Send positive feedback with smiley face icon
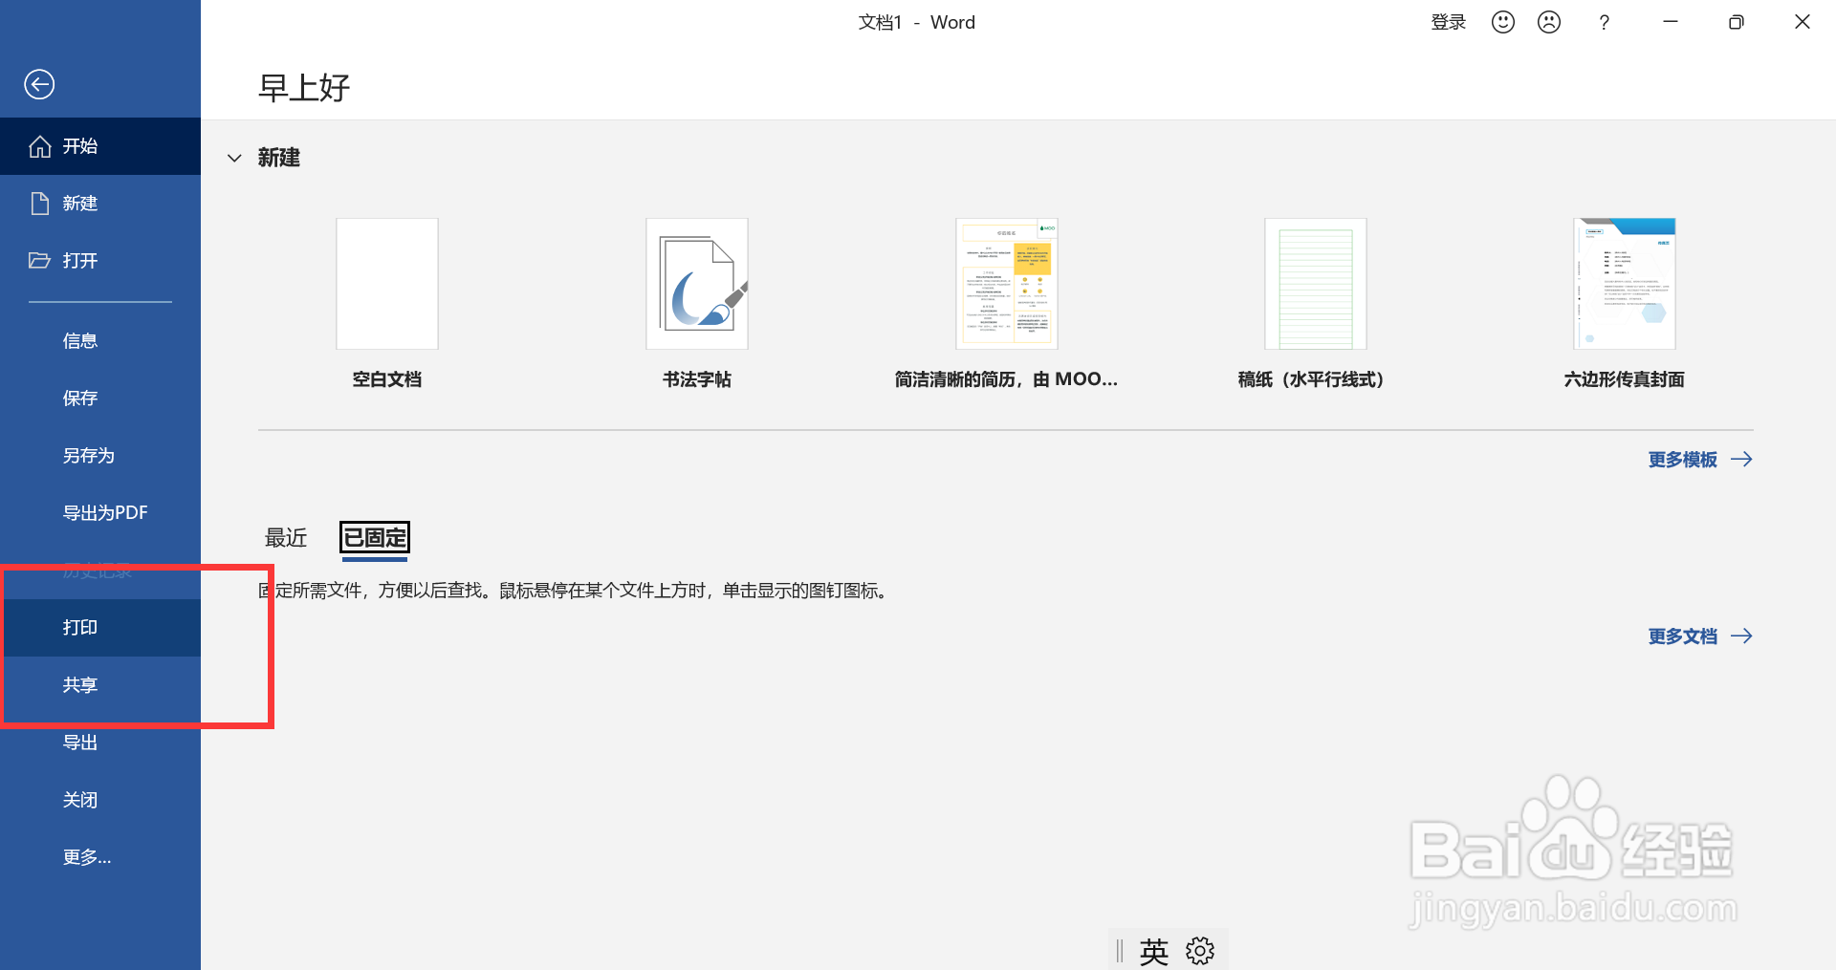The height and width of the screenshot is (970, 1836). pyautogui.click(x=1503, y=22)
